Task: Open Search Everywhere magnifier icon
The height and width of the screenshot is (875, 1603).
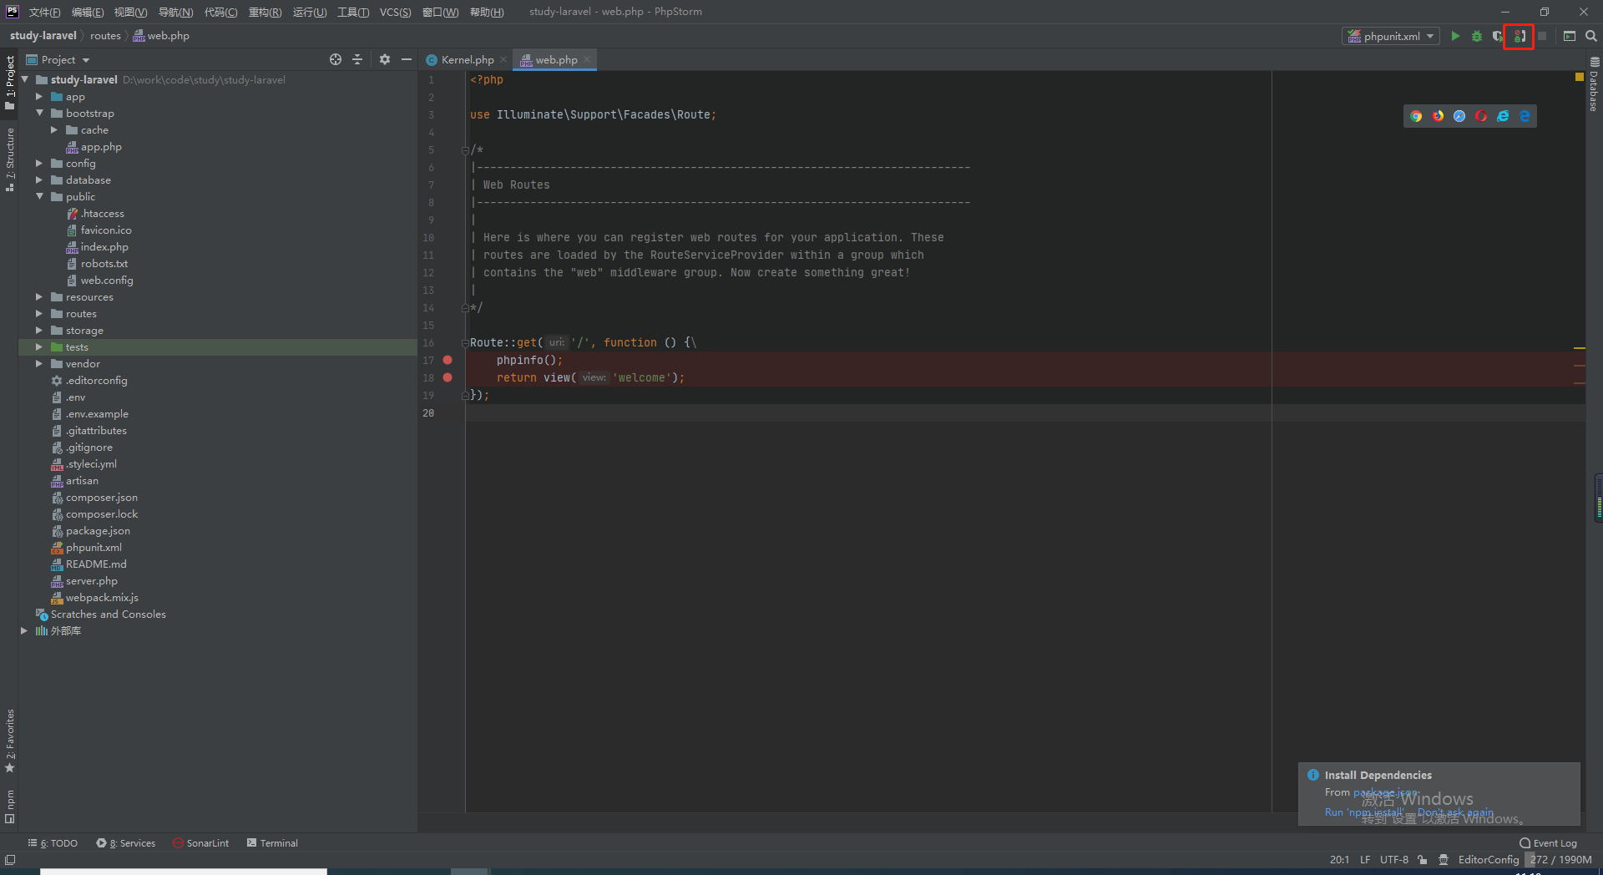Action: [x=1591, y=36]
